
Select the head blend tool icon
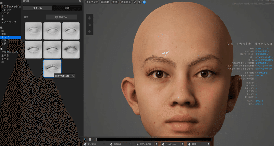89,18
